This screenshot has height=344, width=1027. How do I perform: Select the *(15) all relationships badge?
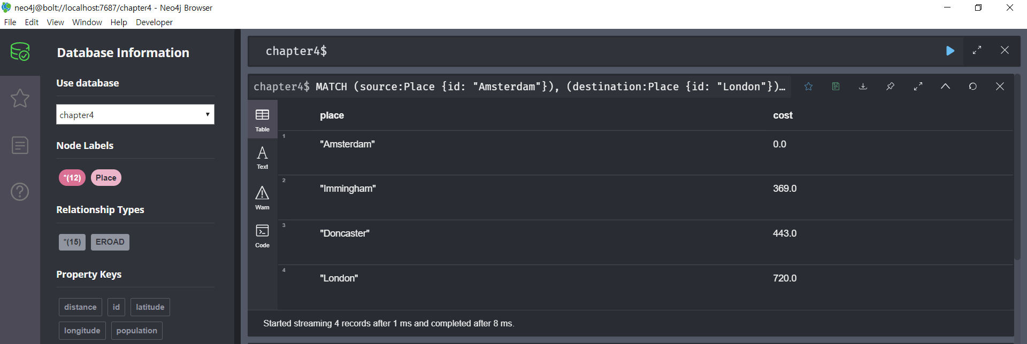pyautogui.click(x=72, y=242)
